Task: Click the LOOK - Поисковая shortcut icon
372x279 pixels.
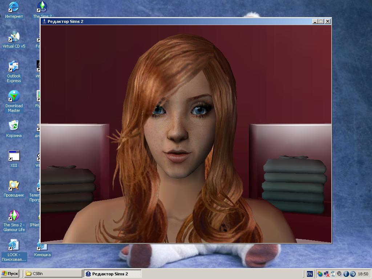Action: 14,251
